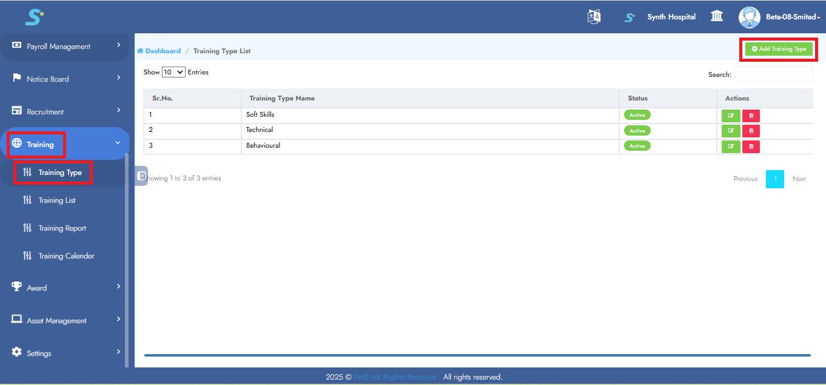Click the sidebar collapse toggle icon
This screenshot has width=826, height=385.
tap(141, 176)
